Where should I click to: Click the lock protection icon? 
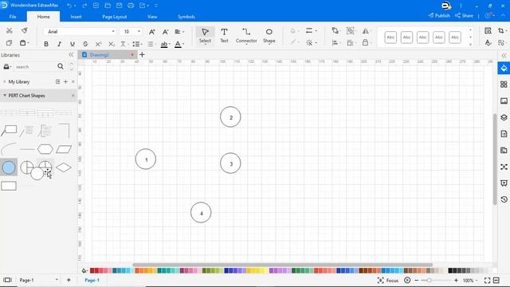tap(365, 42)
